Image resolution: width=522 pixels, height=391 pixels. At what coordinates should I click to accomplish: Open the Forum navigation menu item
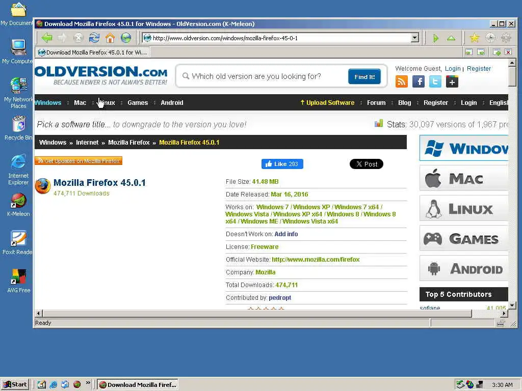[376, 103]
